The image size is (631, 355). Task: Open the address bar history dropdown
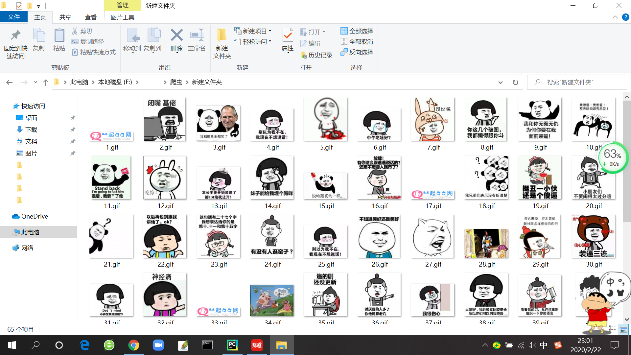point(500,82)
